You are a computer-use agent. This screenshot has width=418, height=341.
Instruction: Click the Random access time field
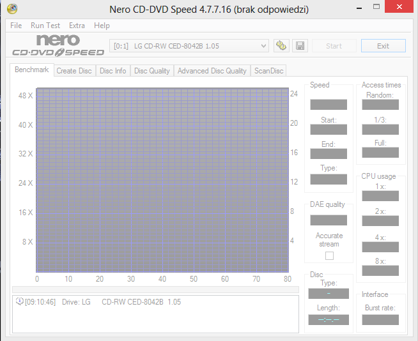point(380,105)
